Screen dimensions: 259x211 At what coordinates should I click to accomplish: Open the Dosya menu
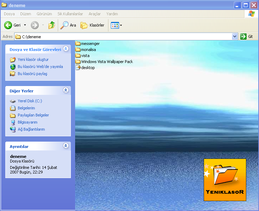point(9,14)
